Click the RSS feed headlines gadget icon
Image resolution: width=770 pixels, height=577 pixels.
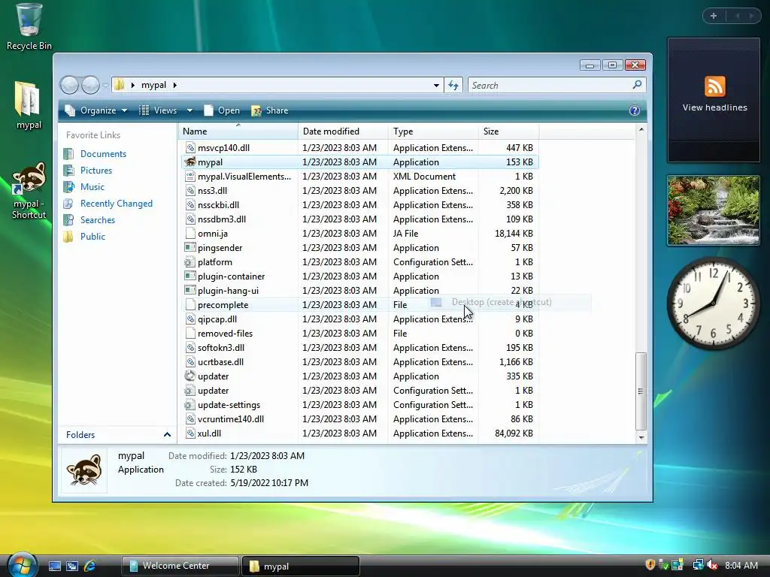click(x=714, y=86)
